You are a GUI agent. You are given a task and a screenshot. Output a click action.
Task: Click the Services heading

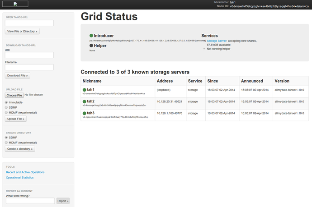pyautogui.click(x=209, y=36)
